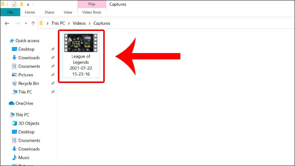Click the Recycle Bin icon
The image size is (295, 166).
14,83
